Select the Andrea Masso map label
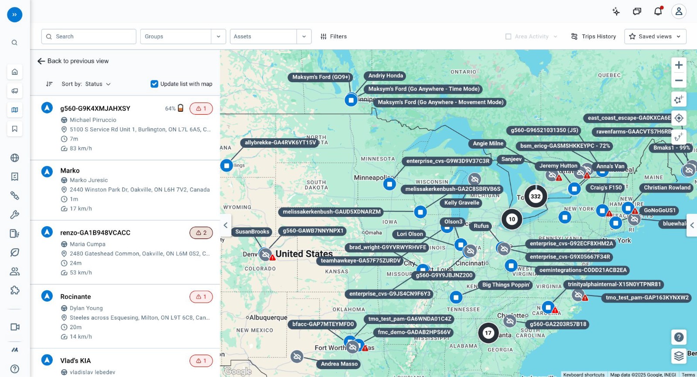Viewport: 697px width, 377px height. tap(339, 364)
